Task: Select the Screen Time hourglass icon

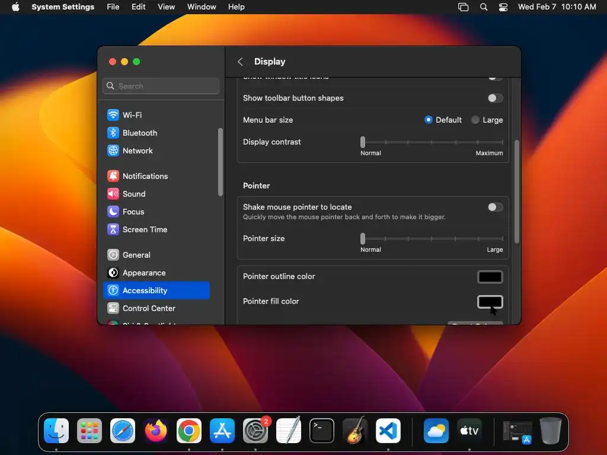Action: (x=113, y=229)
